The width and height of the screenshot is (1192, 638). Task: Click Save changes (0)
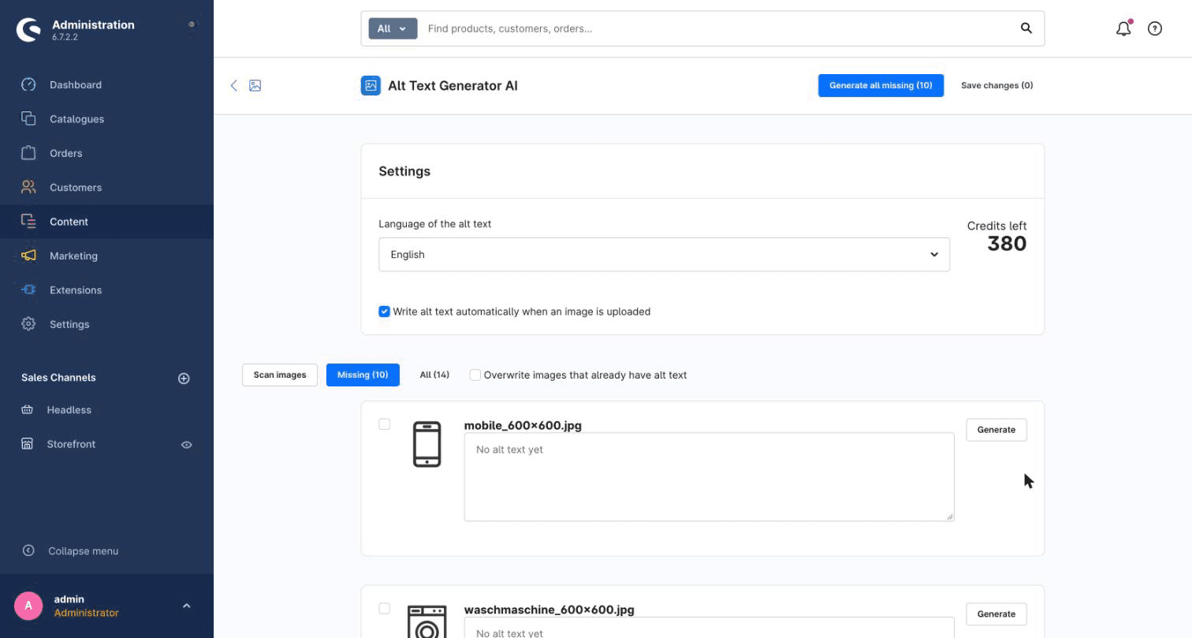tap(996, 85)
